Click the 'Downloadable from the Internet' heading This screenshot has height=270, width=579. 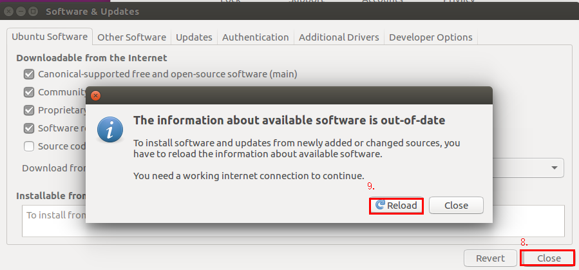[x=91, y=58]
